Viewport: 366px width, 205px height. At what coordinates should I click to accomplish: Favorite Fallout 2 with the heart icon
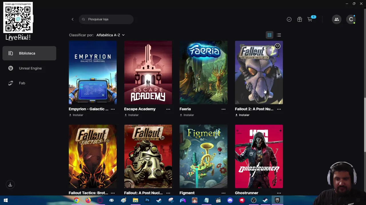tap(277, 46)
